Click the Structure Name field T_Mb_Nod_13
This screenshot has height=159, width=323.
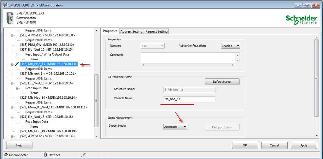(189, 90)
